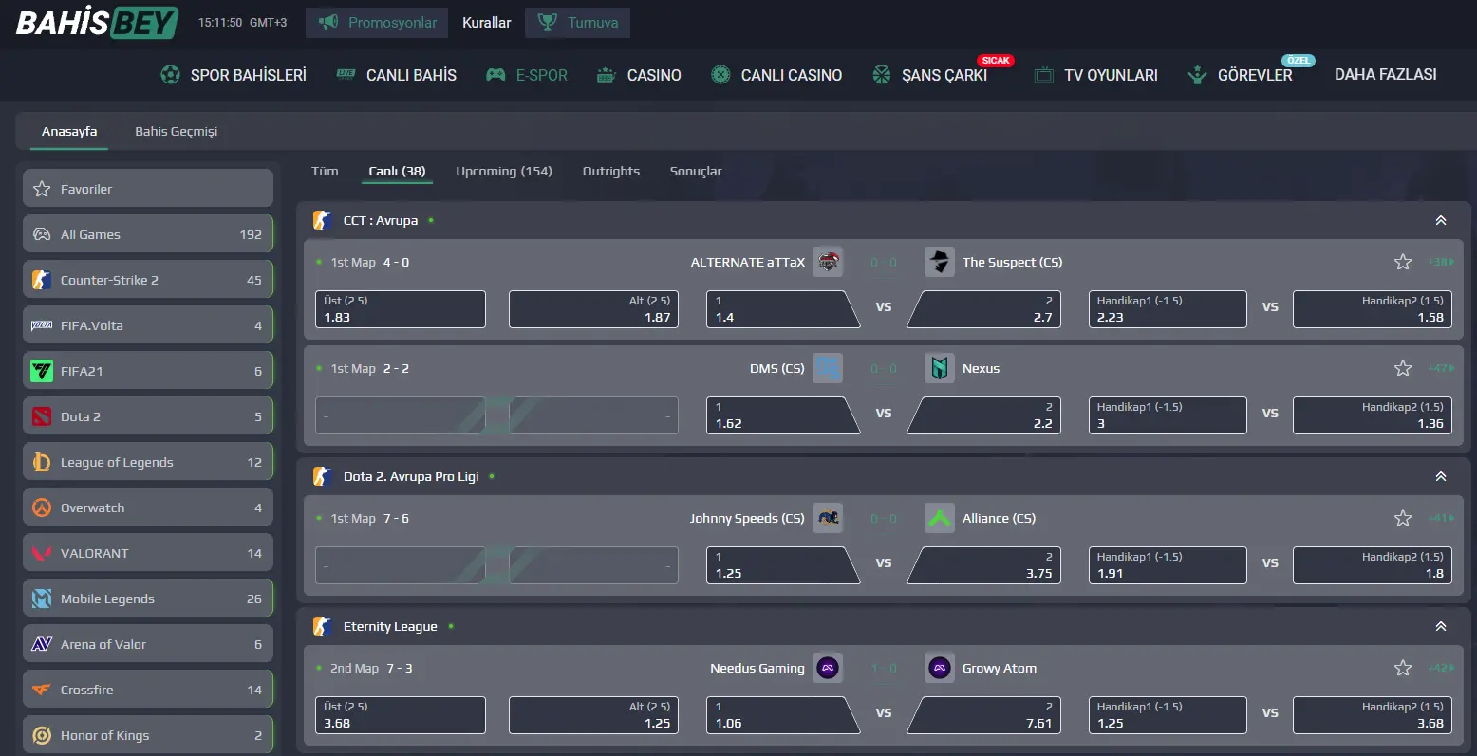Open Canlı Bahis menu item
1477x756 pixels.
[x=396, y=75]
